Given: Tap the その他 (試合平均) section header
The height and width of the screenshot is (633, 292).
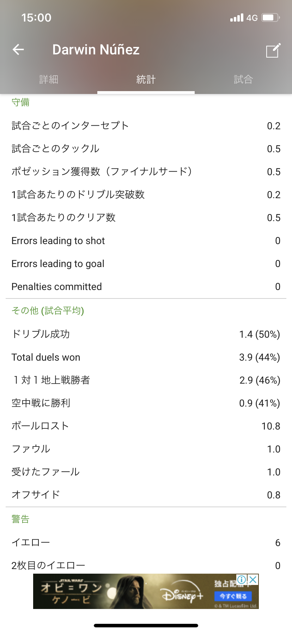Looking at the screenshot, I should [48, 310].
